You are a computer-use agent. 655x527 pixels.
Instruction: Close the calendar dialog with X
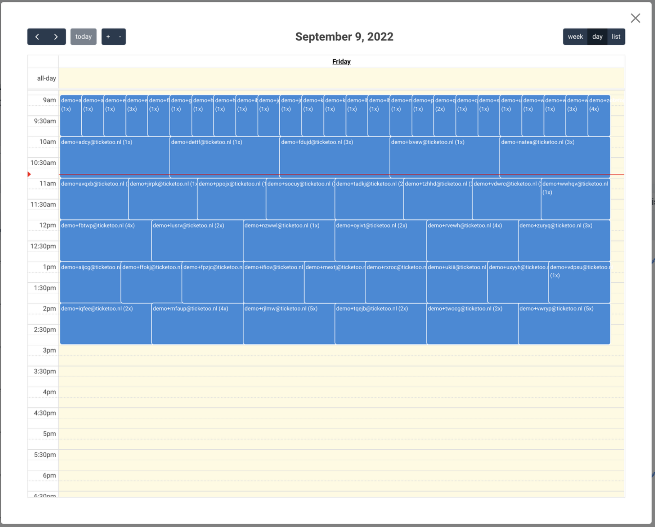coord(635,18)
